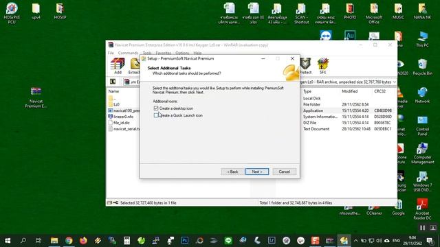Select the Network desktop icon
The width and height of the screenshot is (440, 247).
pyautogui.click(x=422, y=95)
